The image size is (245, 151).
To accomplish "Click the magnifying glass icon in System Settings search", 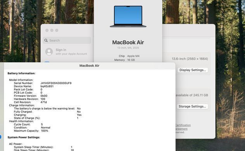I will pos(46,40).
